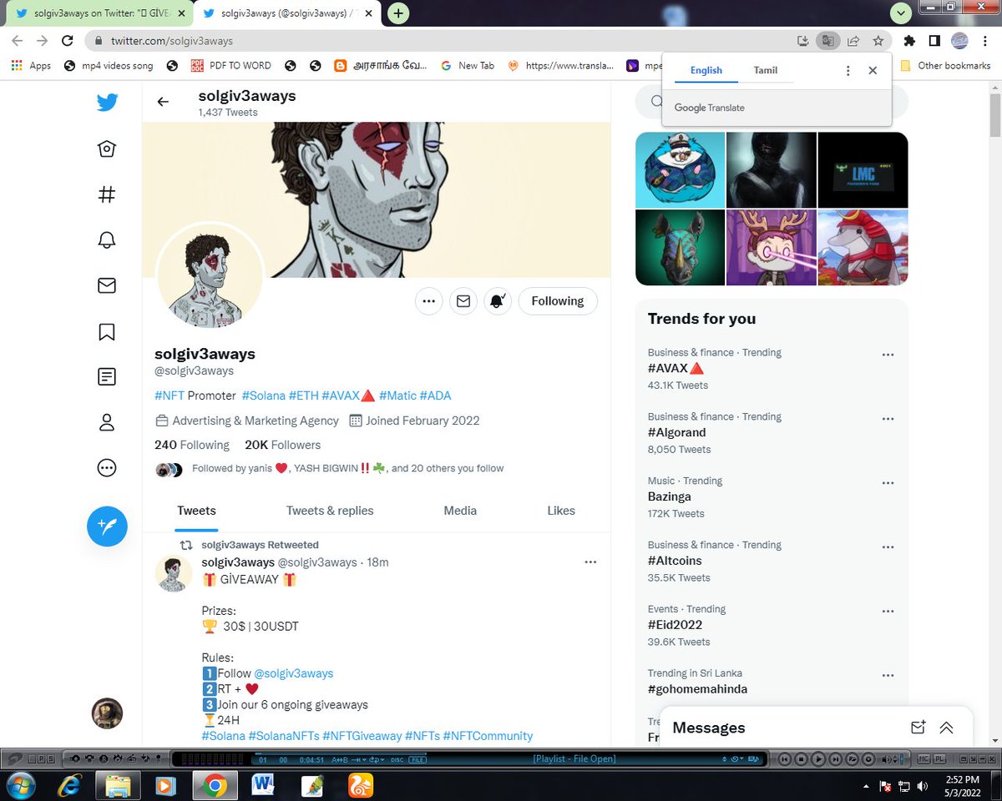View the 240 Following list

(x=192, y=445)
